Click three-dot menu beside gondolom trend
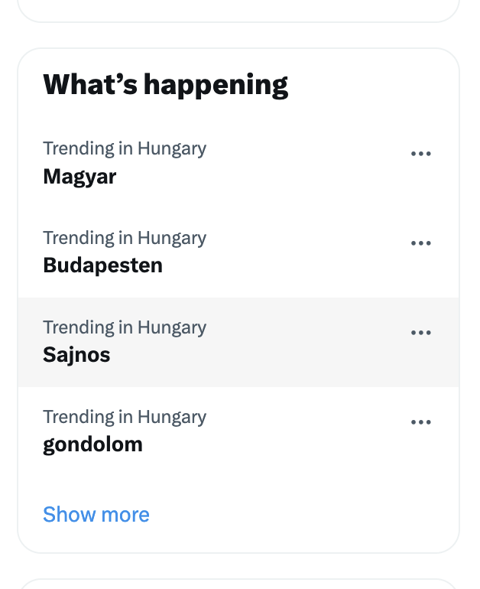The height and width of the screenshot is (589, 480). pyautogui.click(x=420, y=422)
